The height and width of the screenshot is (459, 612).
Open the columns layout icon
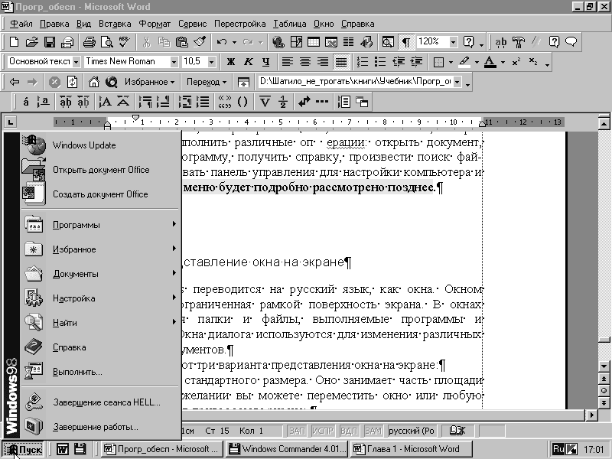(349, 42)
